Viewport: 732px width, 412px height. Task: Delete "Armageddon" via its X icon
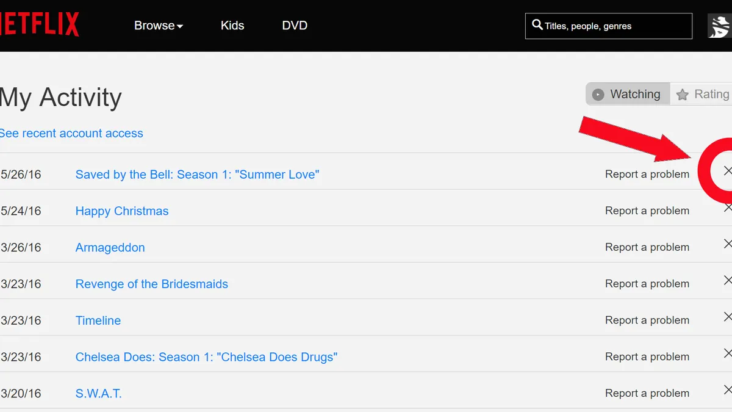(730, 245)
